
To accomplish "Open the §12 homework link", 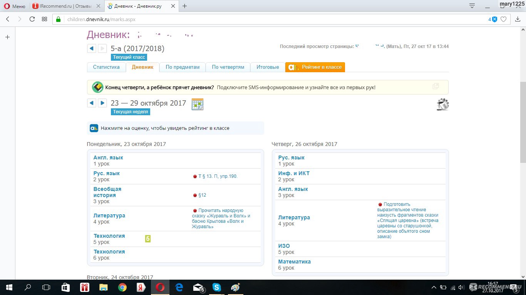I will pos(202,195).
